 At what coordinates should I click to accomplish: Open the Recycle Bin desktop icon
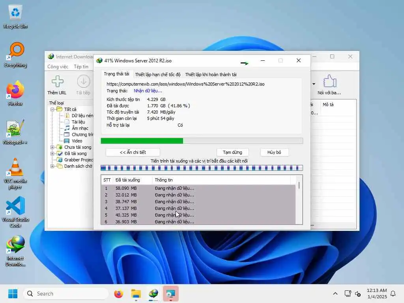coord(15,17)
